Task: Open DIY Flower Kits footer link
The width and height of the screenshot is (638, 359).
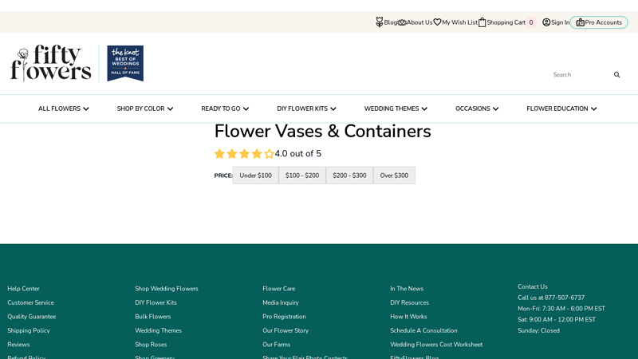Action: pyautogui.click(x=156, y=302)
